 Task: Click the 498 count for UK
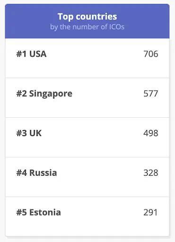click(x=151, y=133)
